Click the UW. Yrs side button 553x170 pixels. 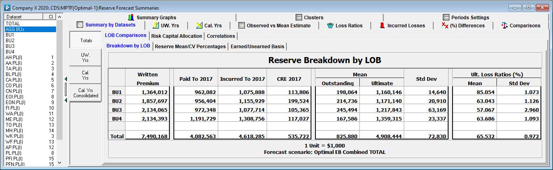tap(85, 57)
